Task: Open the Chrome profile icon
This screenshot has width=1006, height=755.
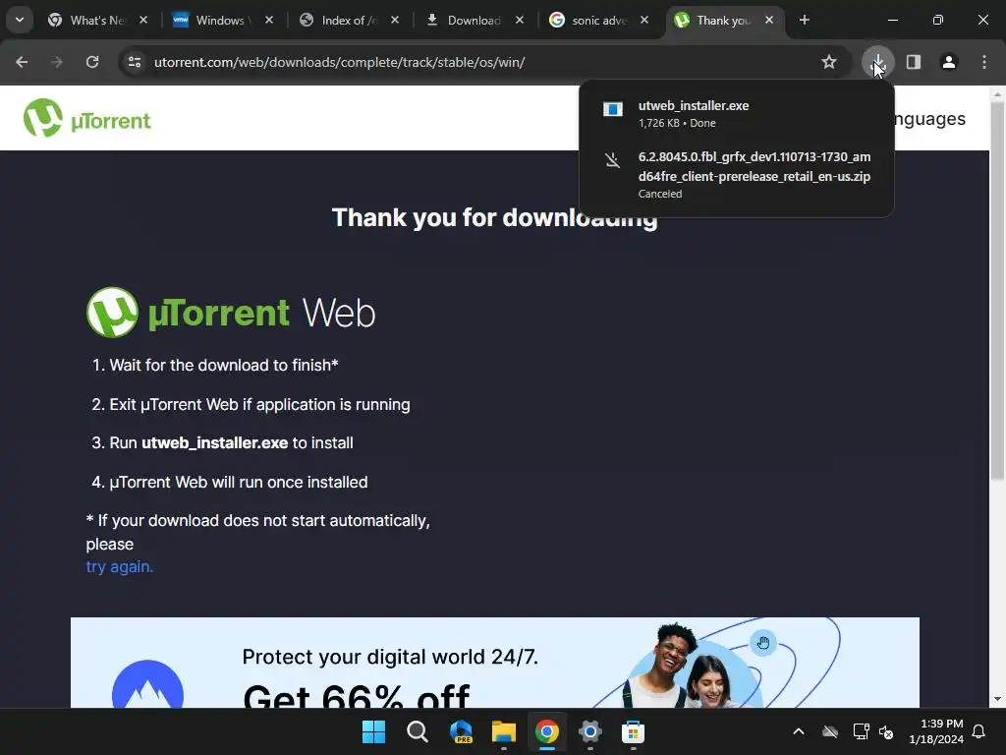Action: click(949, 62)
